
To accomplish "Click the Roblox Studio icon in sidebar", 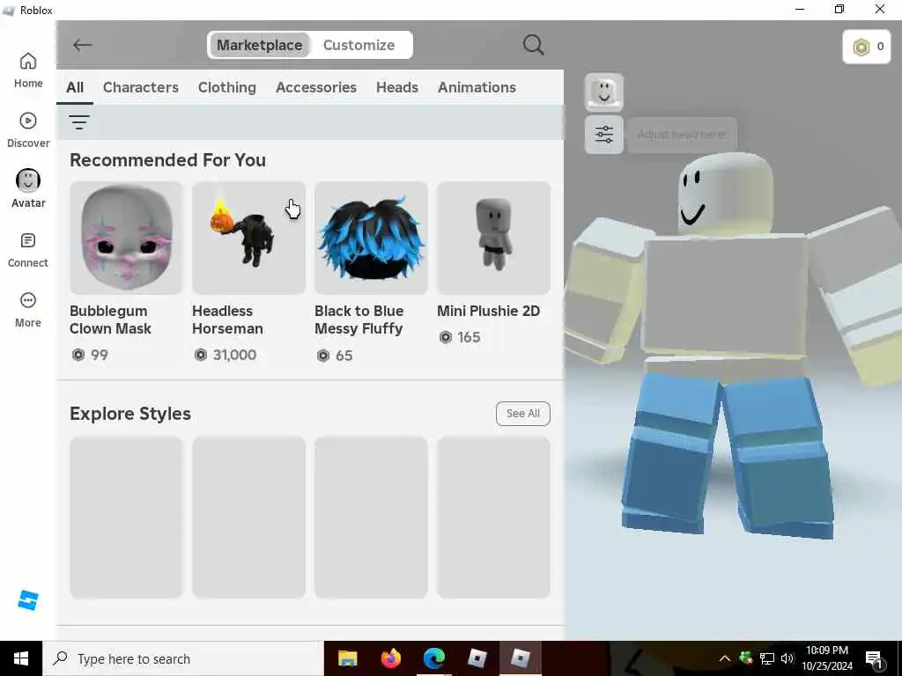I will pos(27,599).
